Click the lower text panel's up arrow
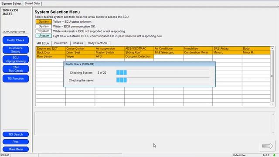 (x=273, y=114)
